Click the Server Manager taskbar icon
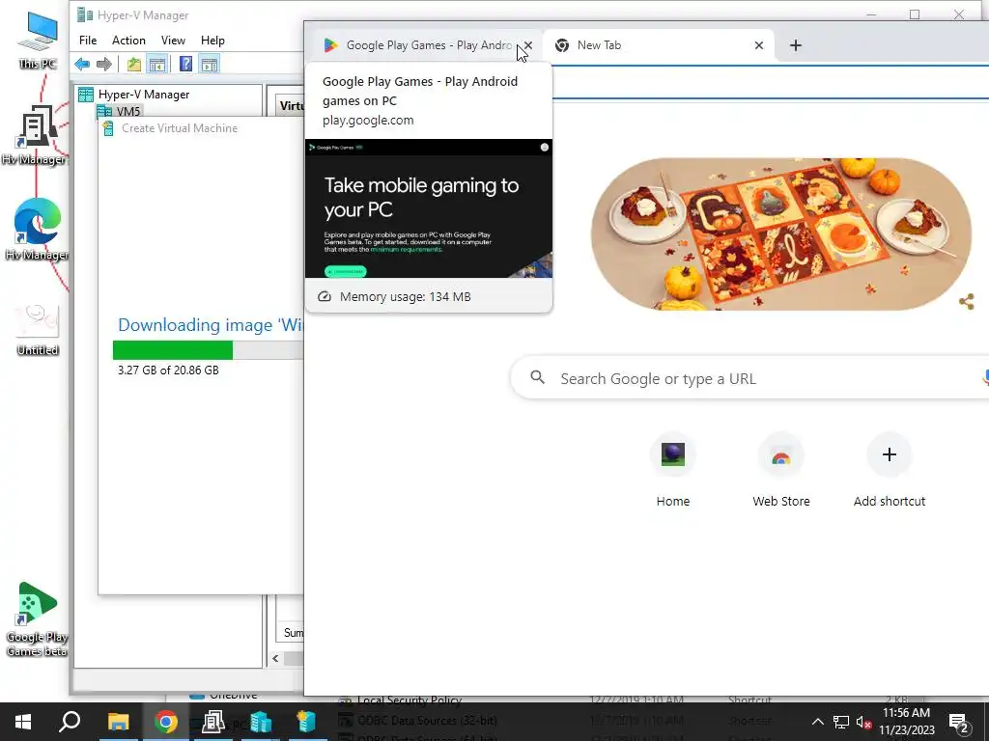989x741 pixels. click(212, 722)
